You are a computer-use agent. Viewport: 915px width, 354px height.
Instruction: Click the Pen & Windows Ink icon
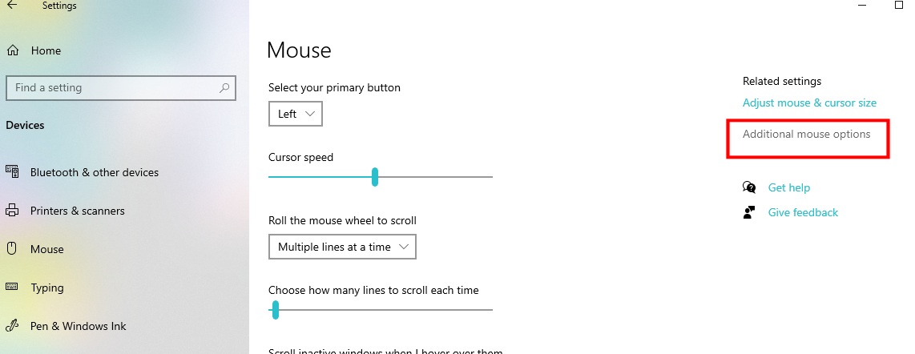[x=12, y=326]
